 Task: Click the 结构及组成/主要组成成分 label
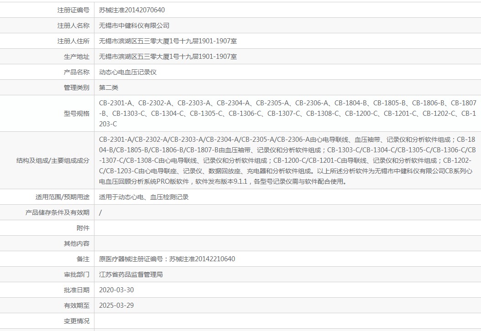(53, 160)
